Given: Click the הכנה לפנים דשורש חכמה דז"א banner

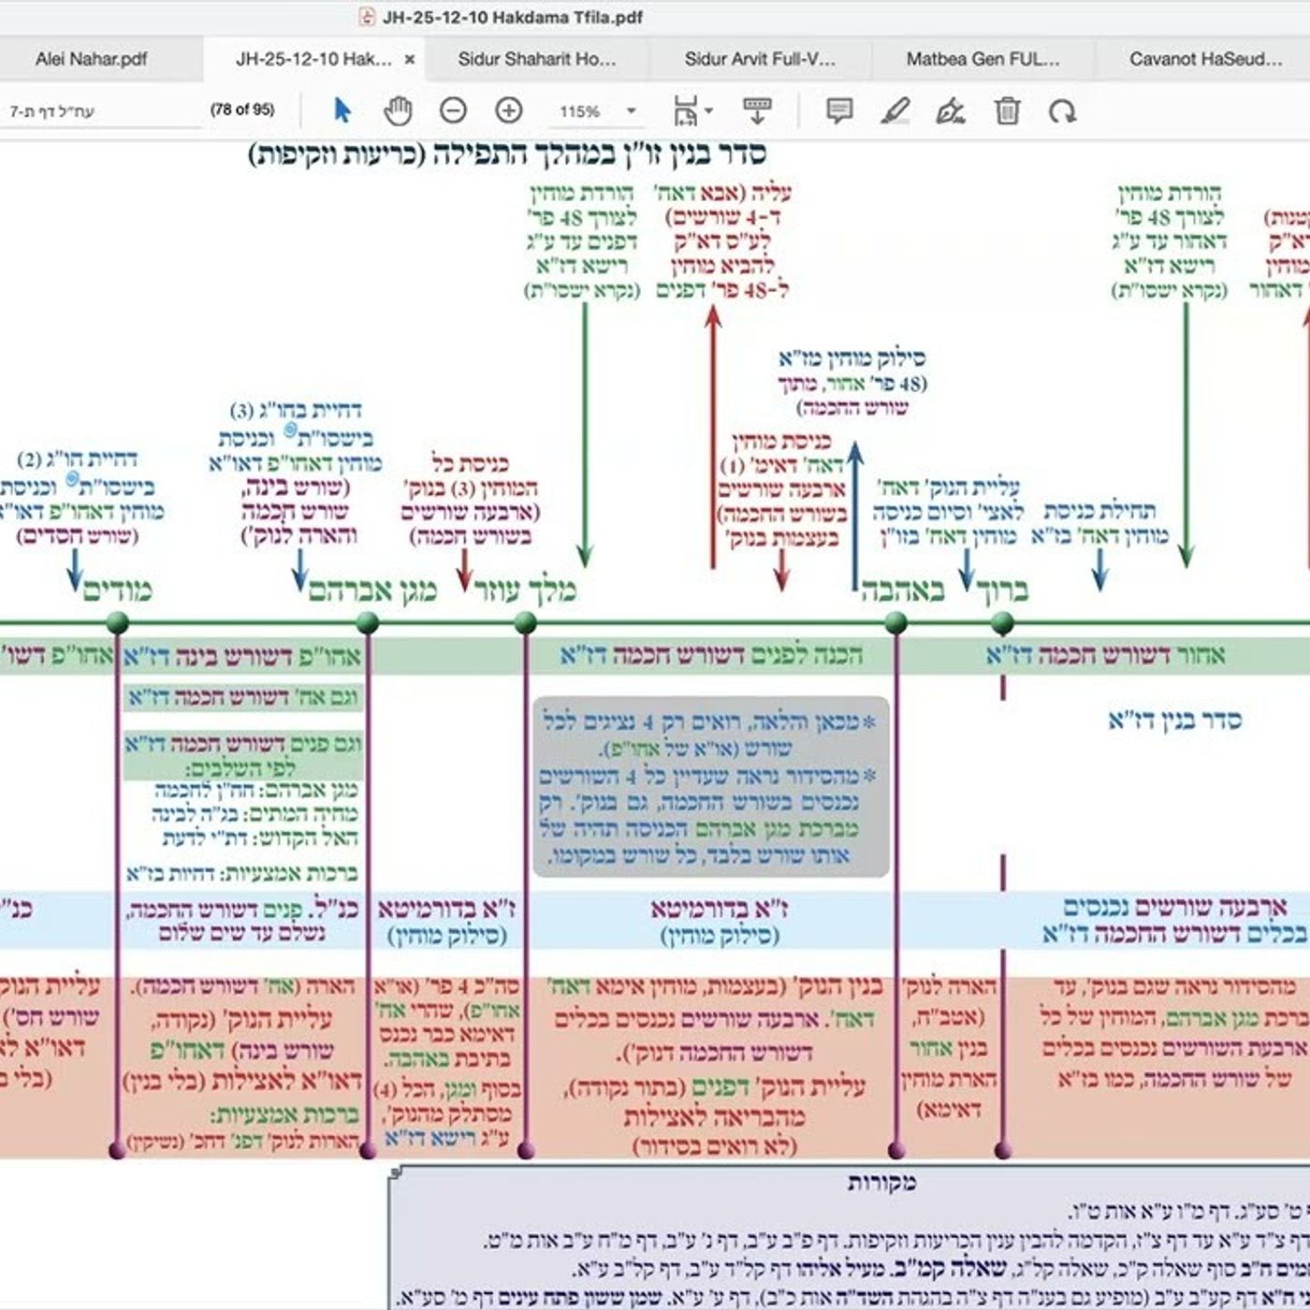Looking at the screenshot, I should click(x=711, y=655).
